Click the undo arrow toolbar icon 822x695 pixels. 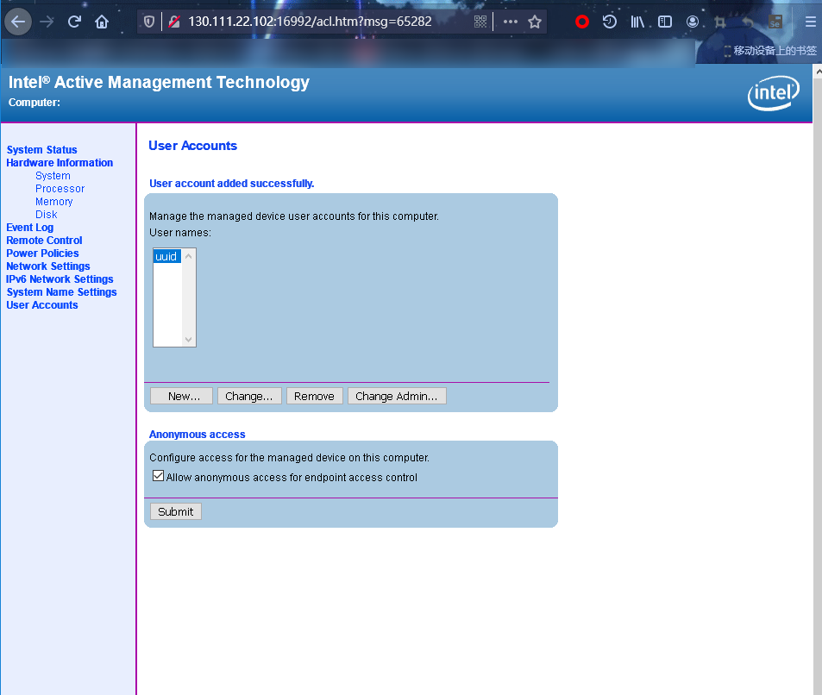click(748, 22)
